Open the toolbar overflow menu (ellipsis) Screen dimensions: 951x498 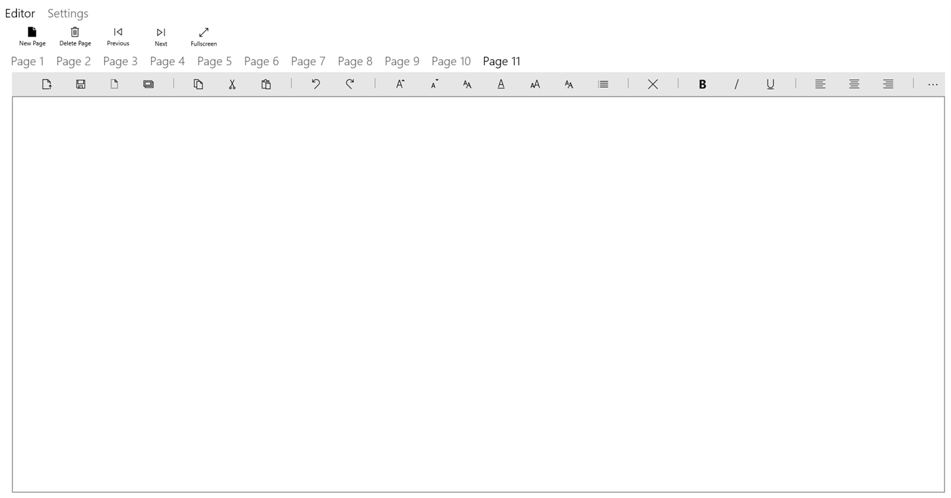pyautogui.click(x=933, y=84)
